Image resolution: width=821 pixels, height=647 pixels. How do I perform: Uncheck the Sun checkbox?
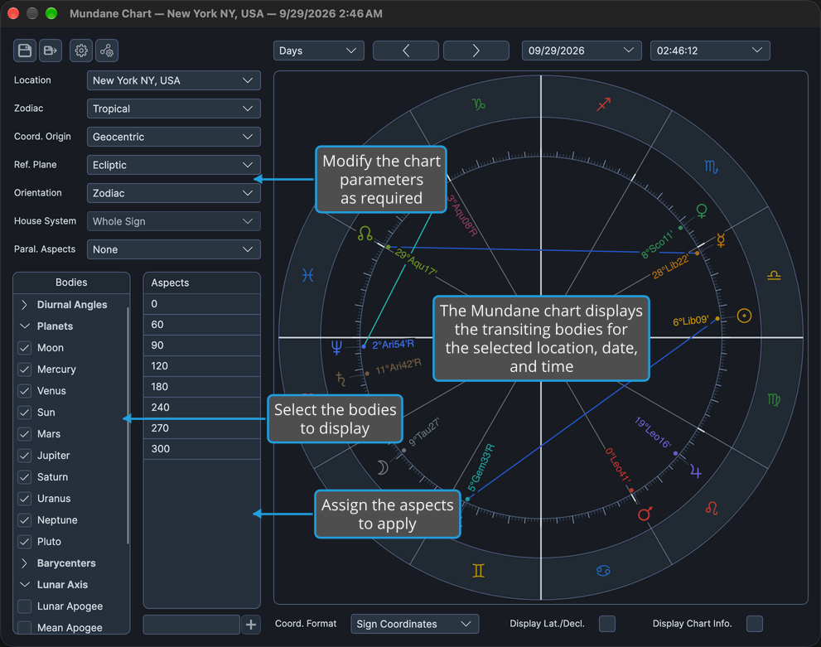click(x=25, y=413)
